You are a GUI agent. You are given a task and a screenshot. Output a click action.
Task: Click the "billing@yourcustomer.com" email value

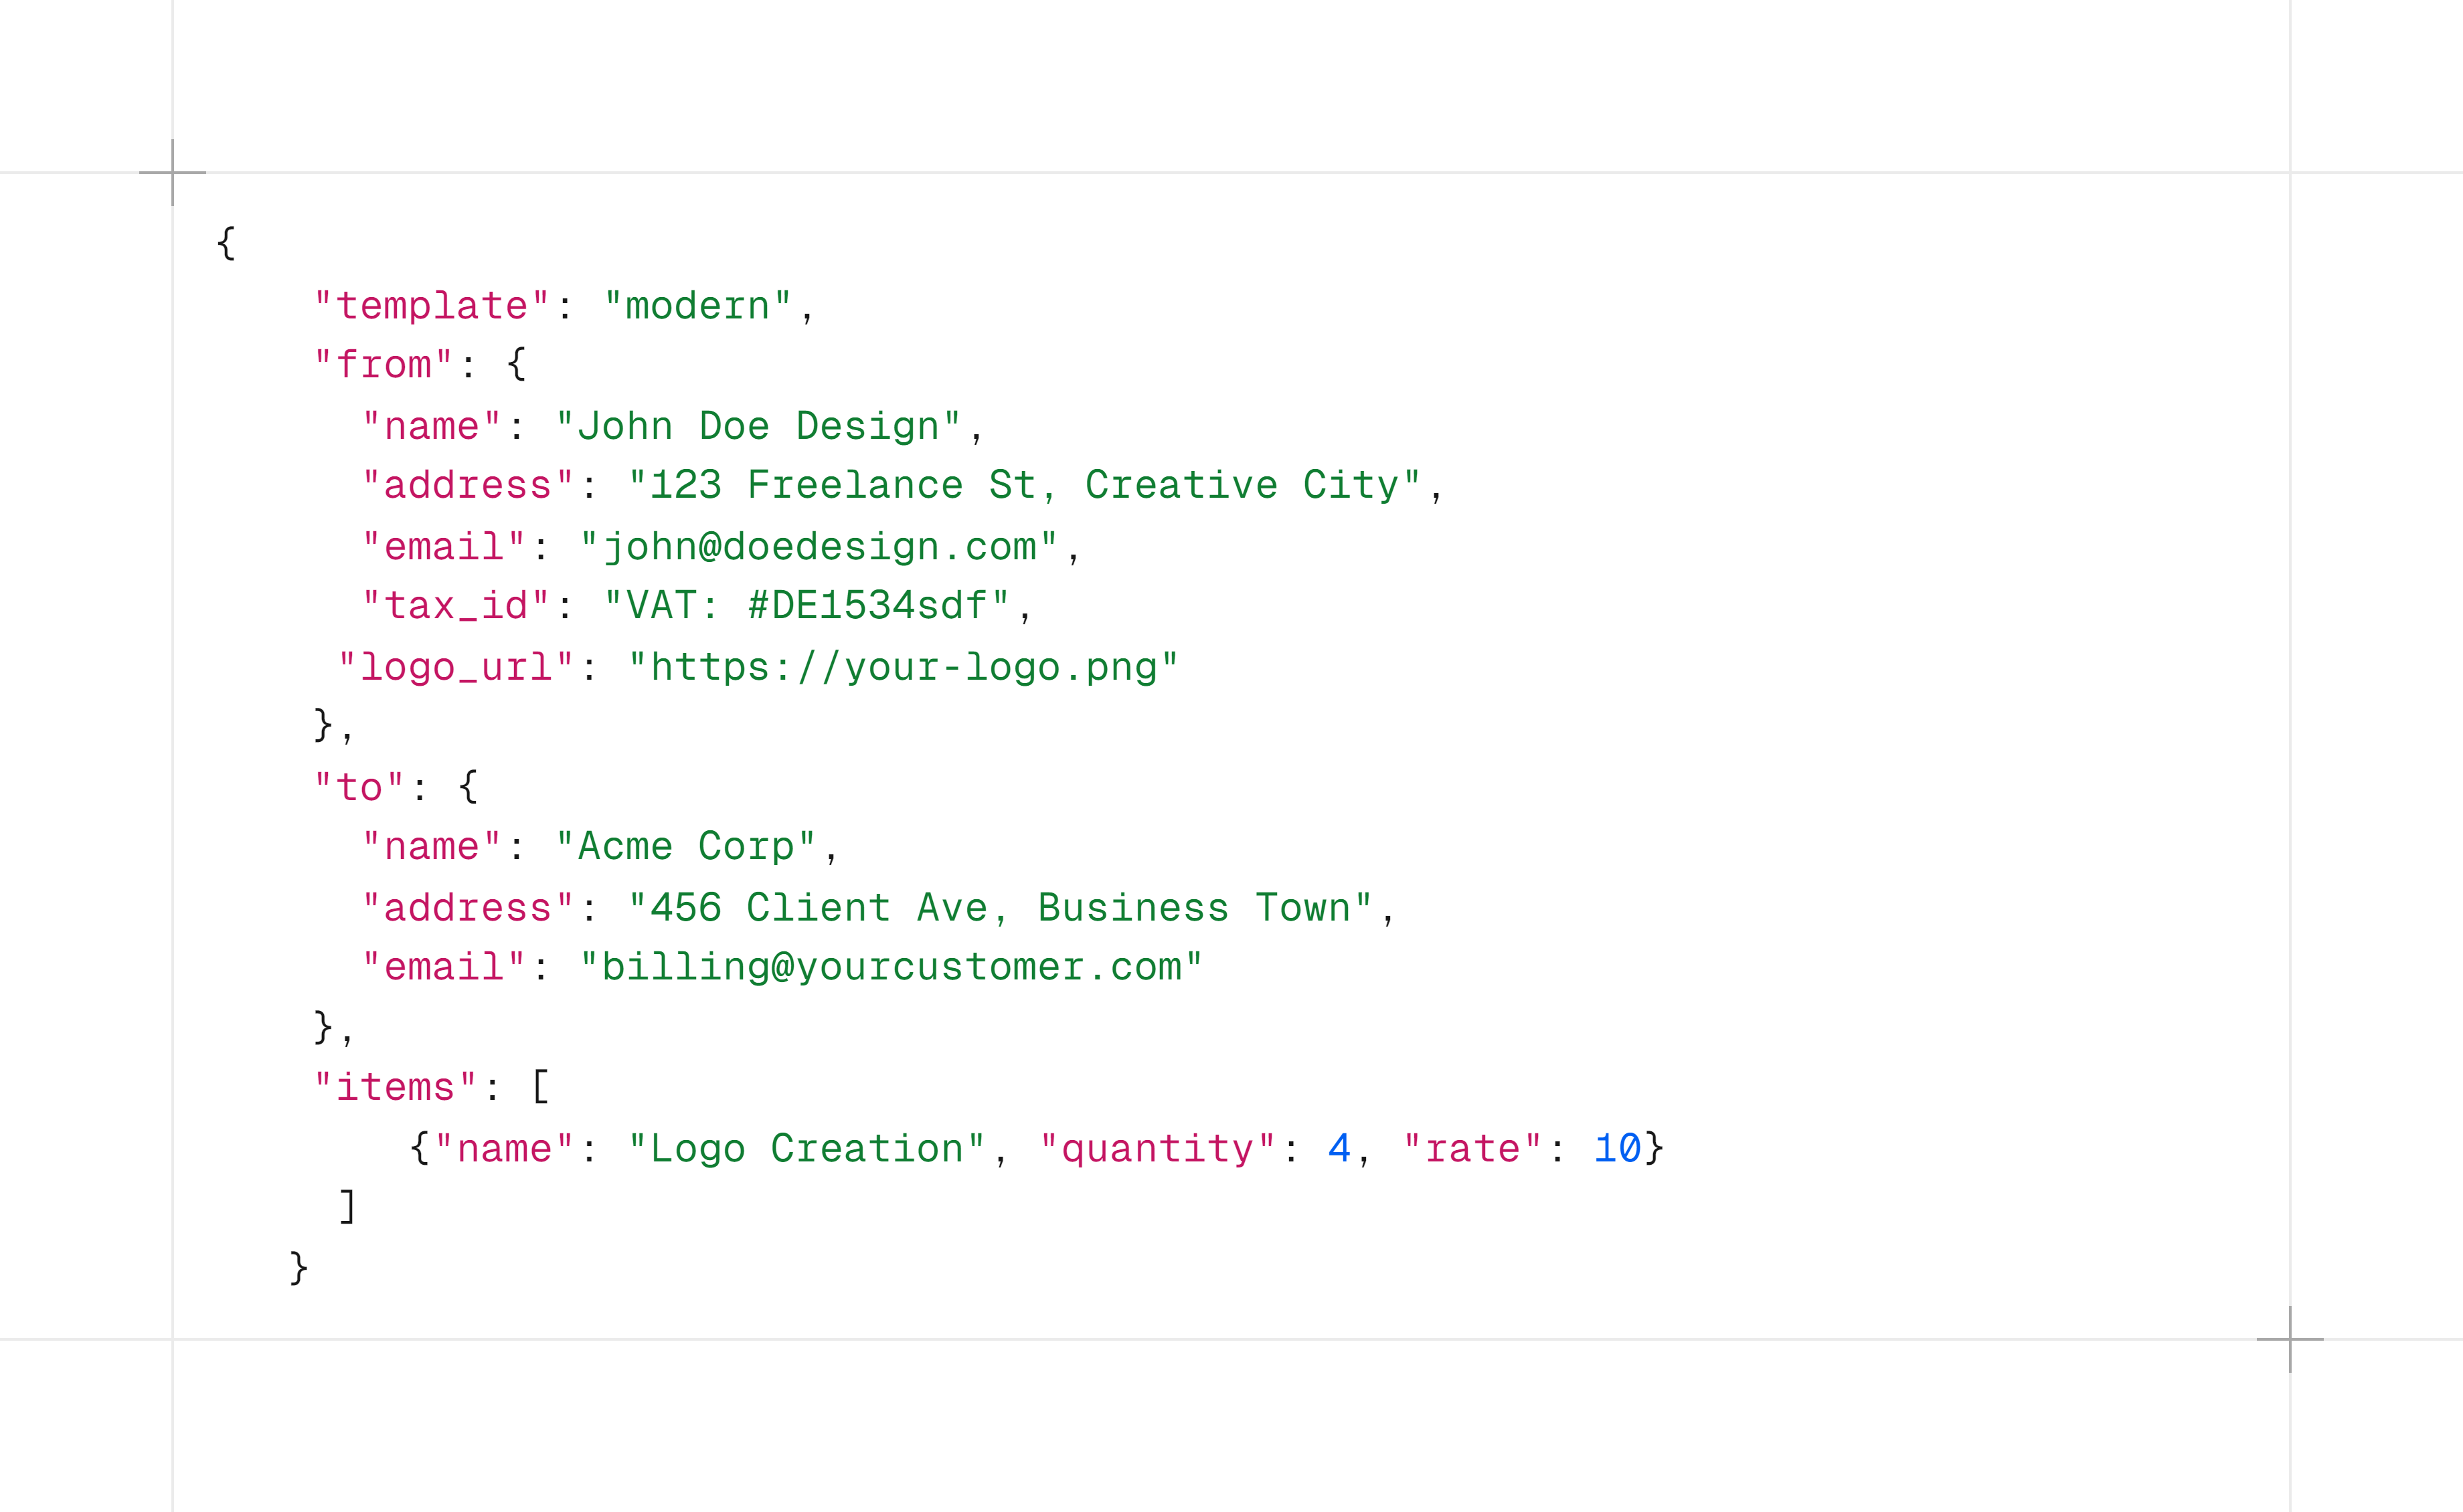(891, 967)
